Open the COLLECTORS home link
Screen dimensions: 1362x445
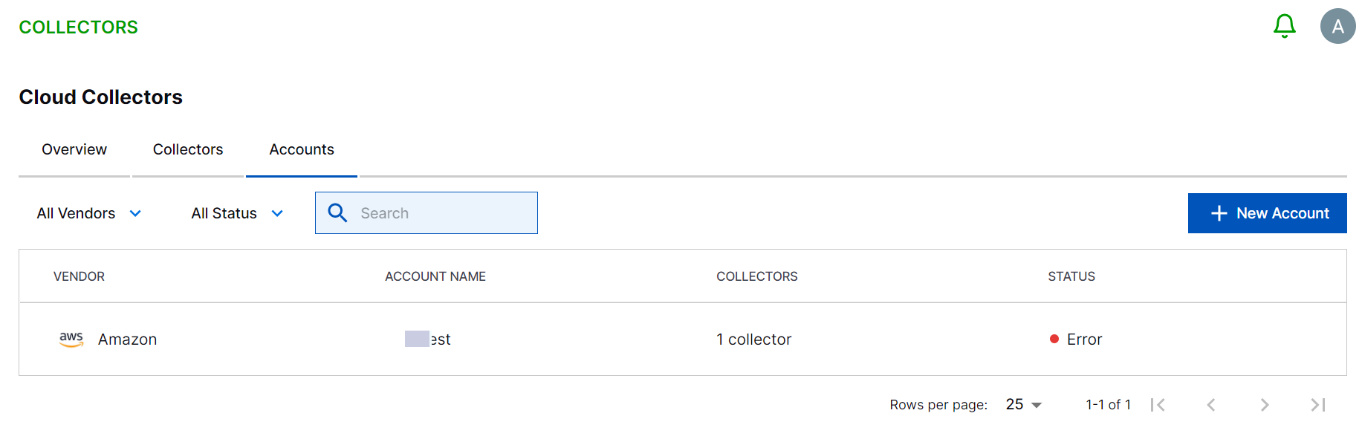78,27
